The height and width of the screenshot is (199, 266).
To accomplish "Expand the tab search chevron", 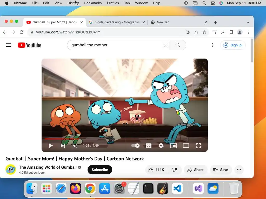I will coord(248,22).
